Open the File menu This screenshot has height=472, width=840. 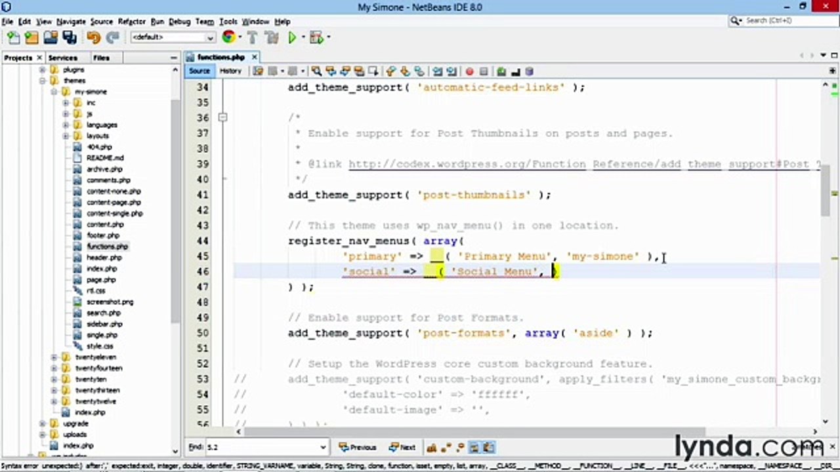tap(7, 22)
